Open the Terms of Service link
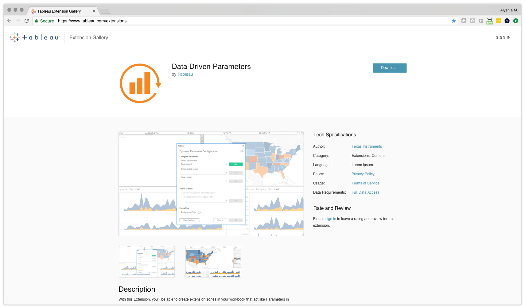The width and height of the screenshot is (525, 307). [x=365, y=183]
